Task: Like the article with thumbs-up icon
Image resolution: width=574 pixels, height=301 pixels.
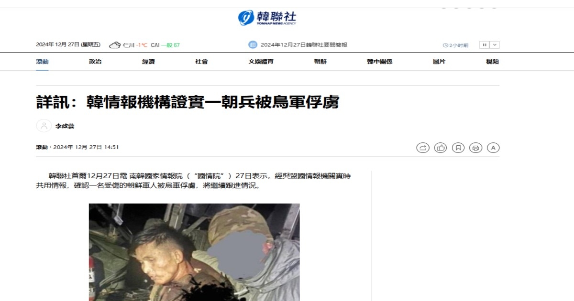Action: point(441,148)
